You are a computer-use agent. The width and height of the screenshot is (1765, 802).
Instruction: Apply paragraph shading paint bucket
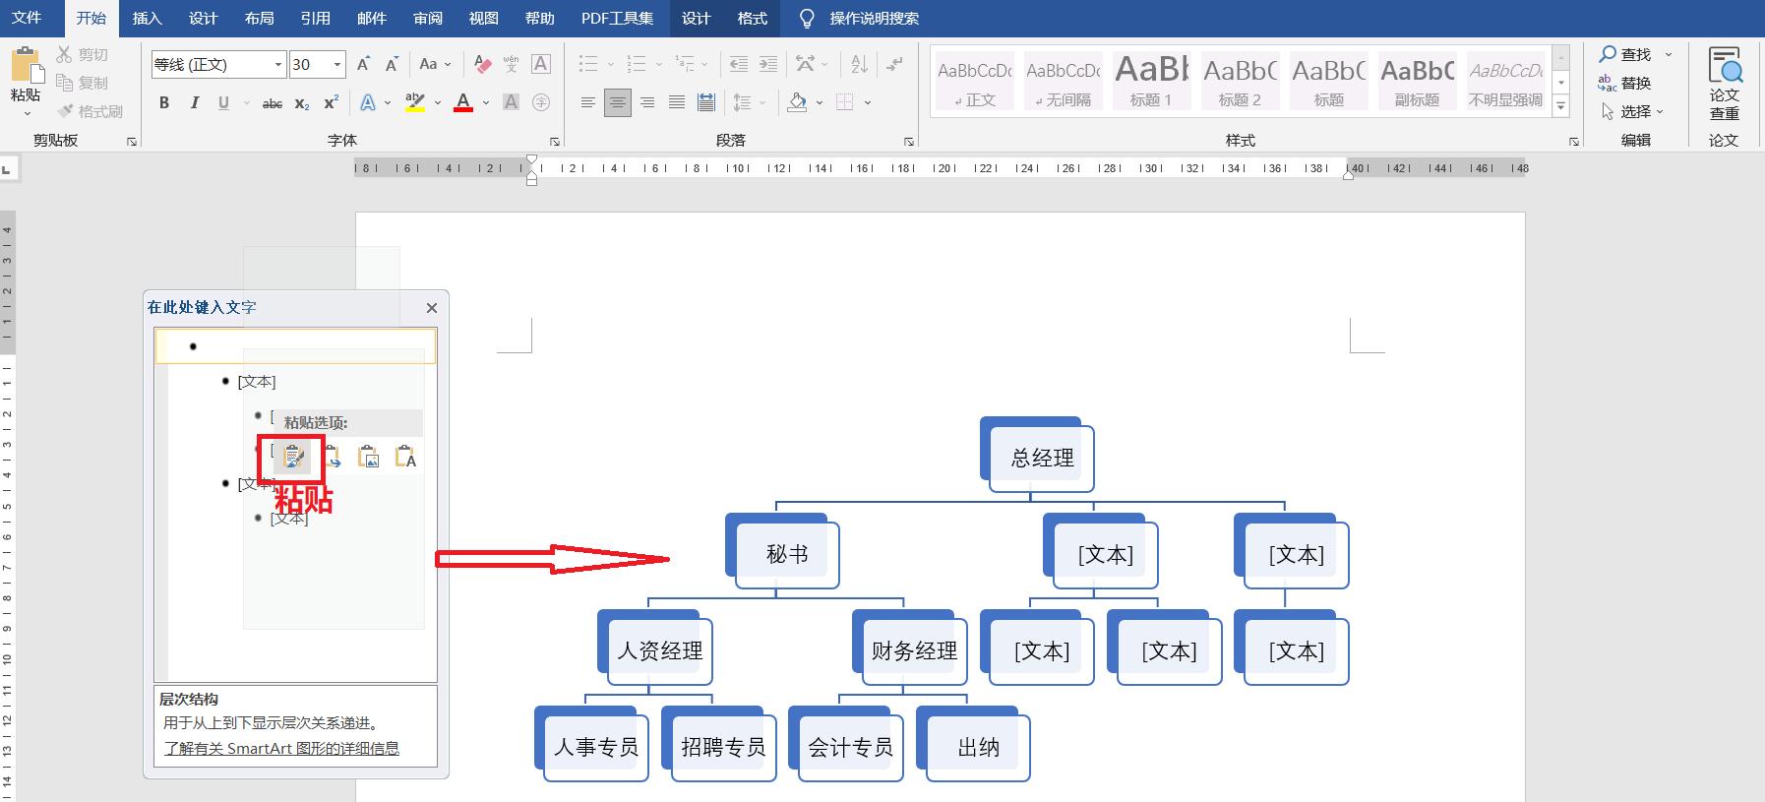(798, 102)
